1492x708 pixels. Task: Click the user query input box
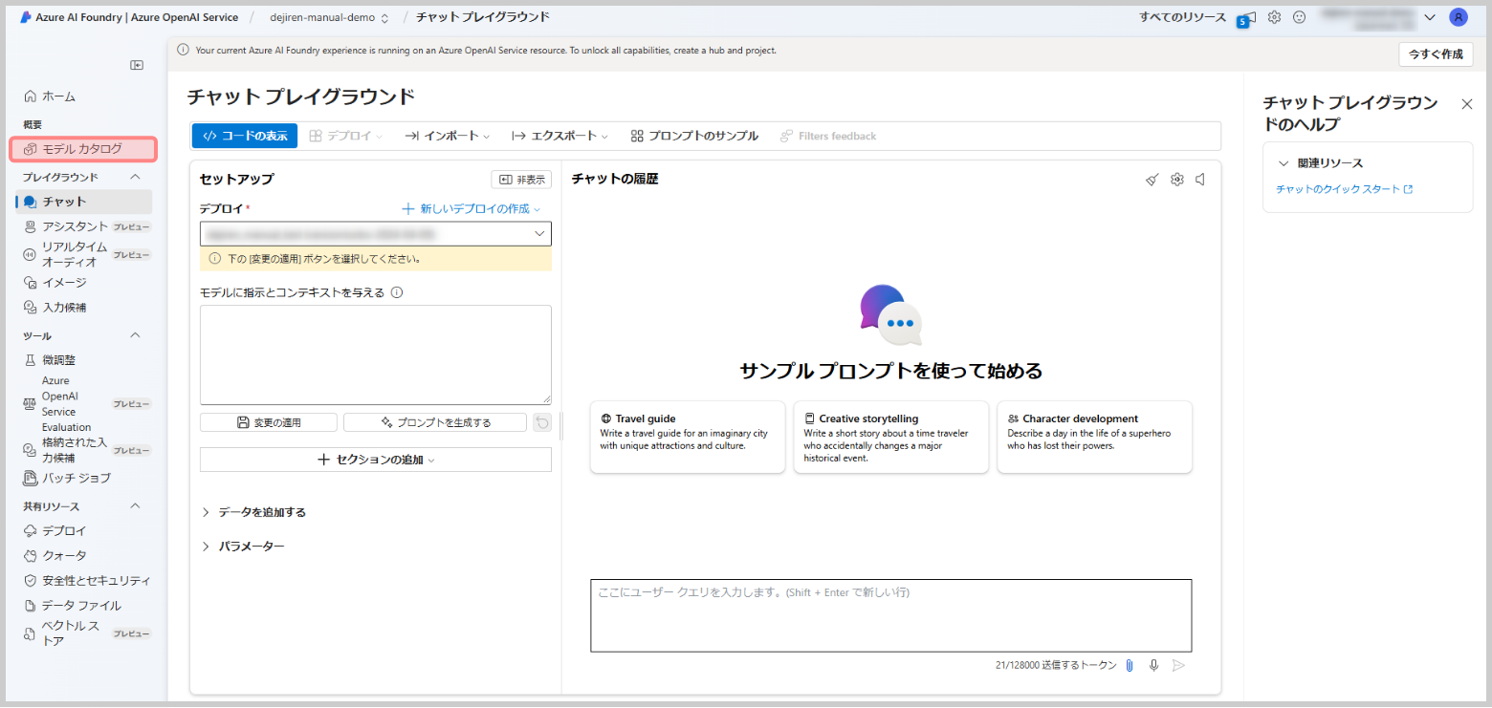click(x=891, y=615)
